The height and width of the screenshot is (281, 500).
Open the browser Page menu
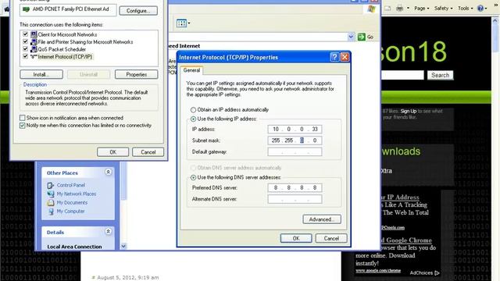(422, 9)
